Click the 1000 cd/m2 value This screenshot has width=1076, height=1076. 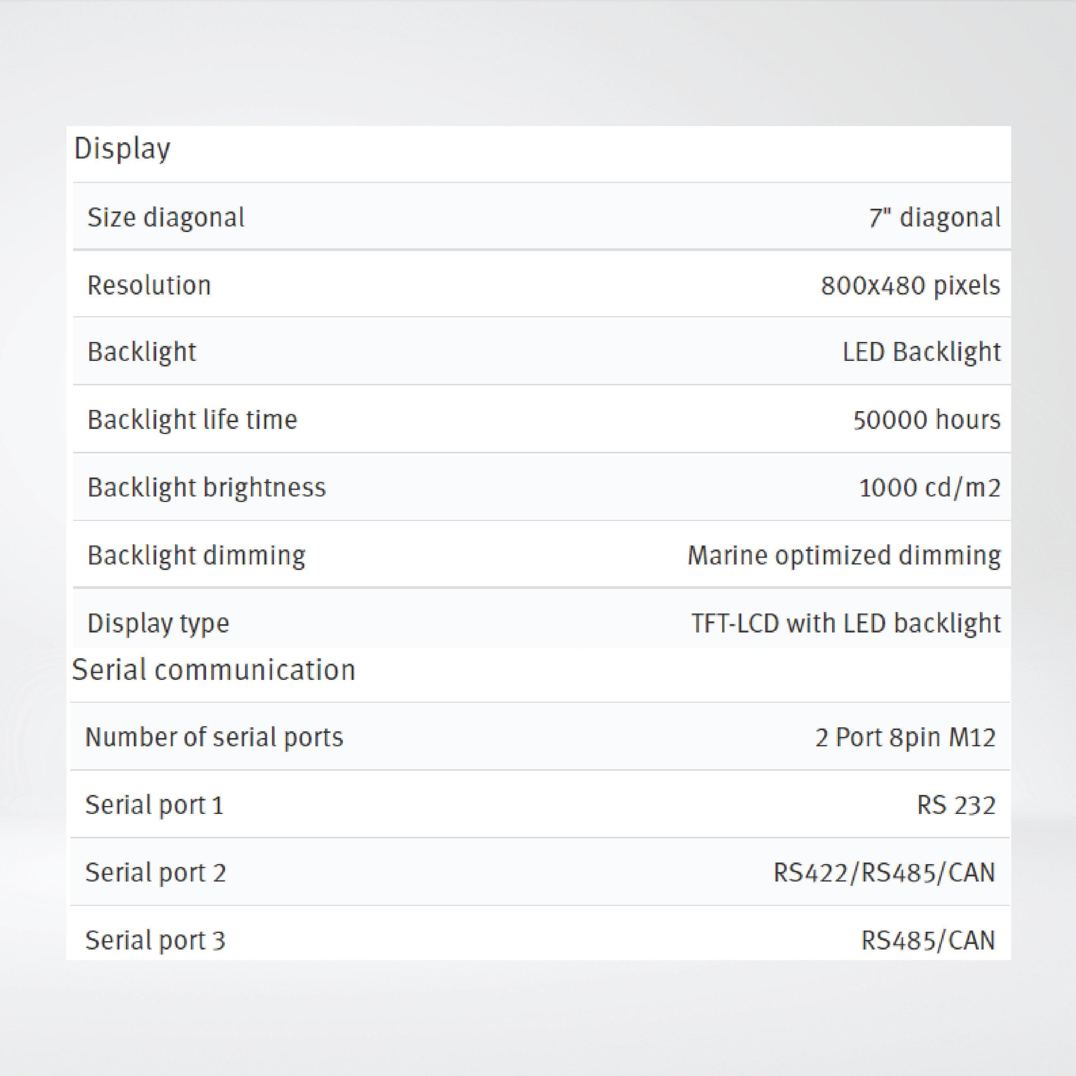[x=929, y=488]
